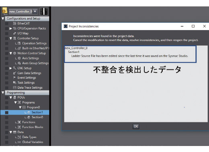The width and height of the screenshot is (209, 152).
Task: Click the CPU/Expansion Racks icon
Action: pos(14,28)
